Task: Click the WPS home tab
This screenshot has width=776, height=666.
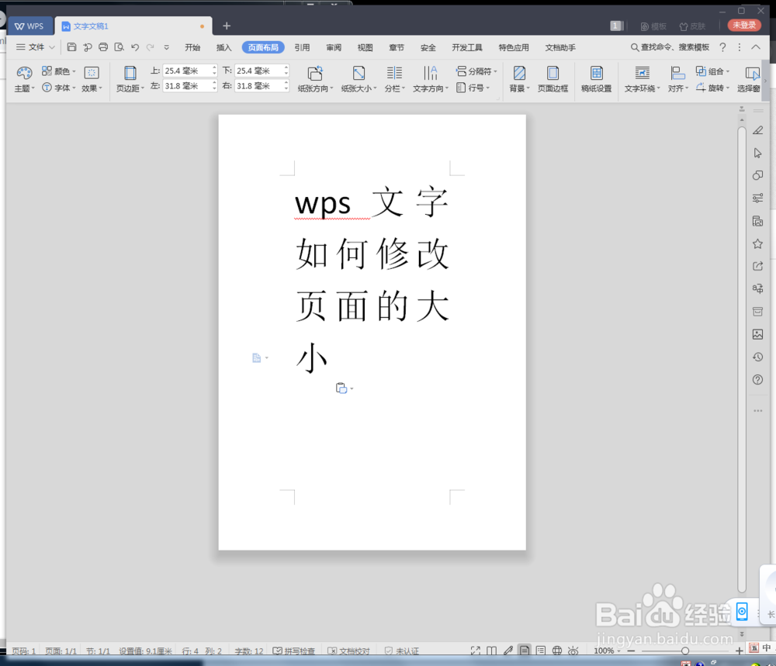Action: tap(29, 26)
